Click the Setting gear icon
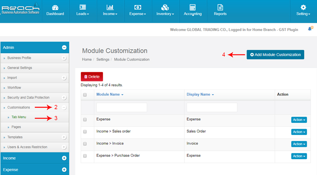 tap(303, 8)
